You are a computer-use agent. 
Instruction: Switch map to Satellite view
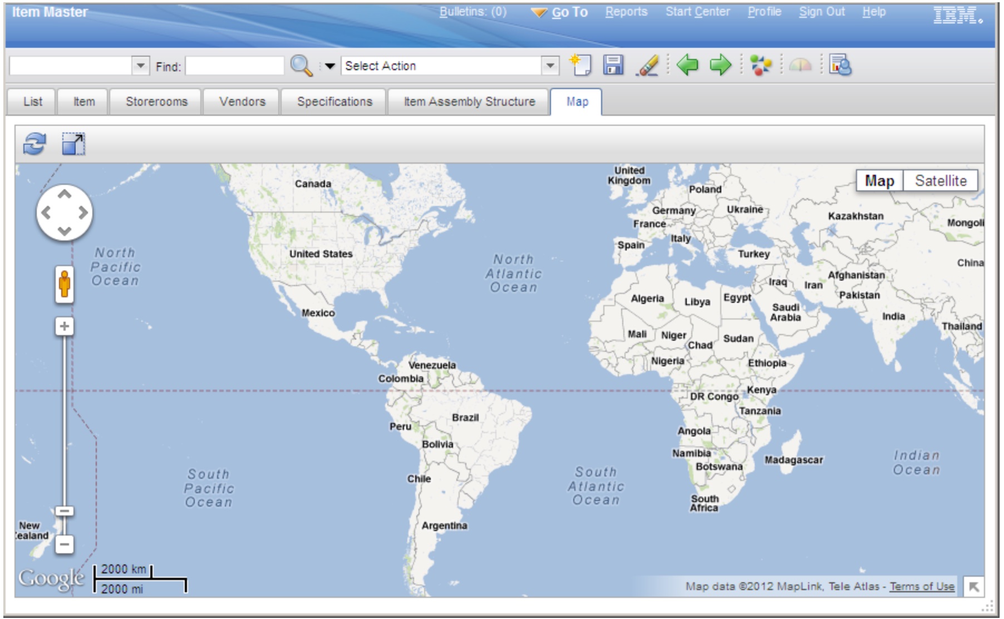click(941, 180)
